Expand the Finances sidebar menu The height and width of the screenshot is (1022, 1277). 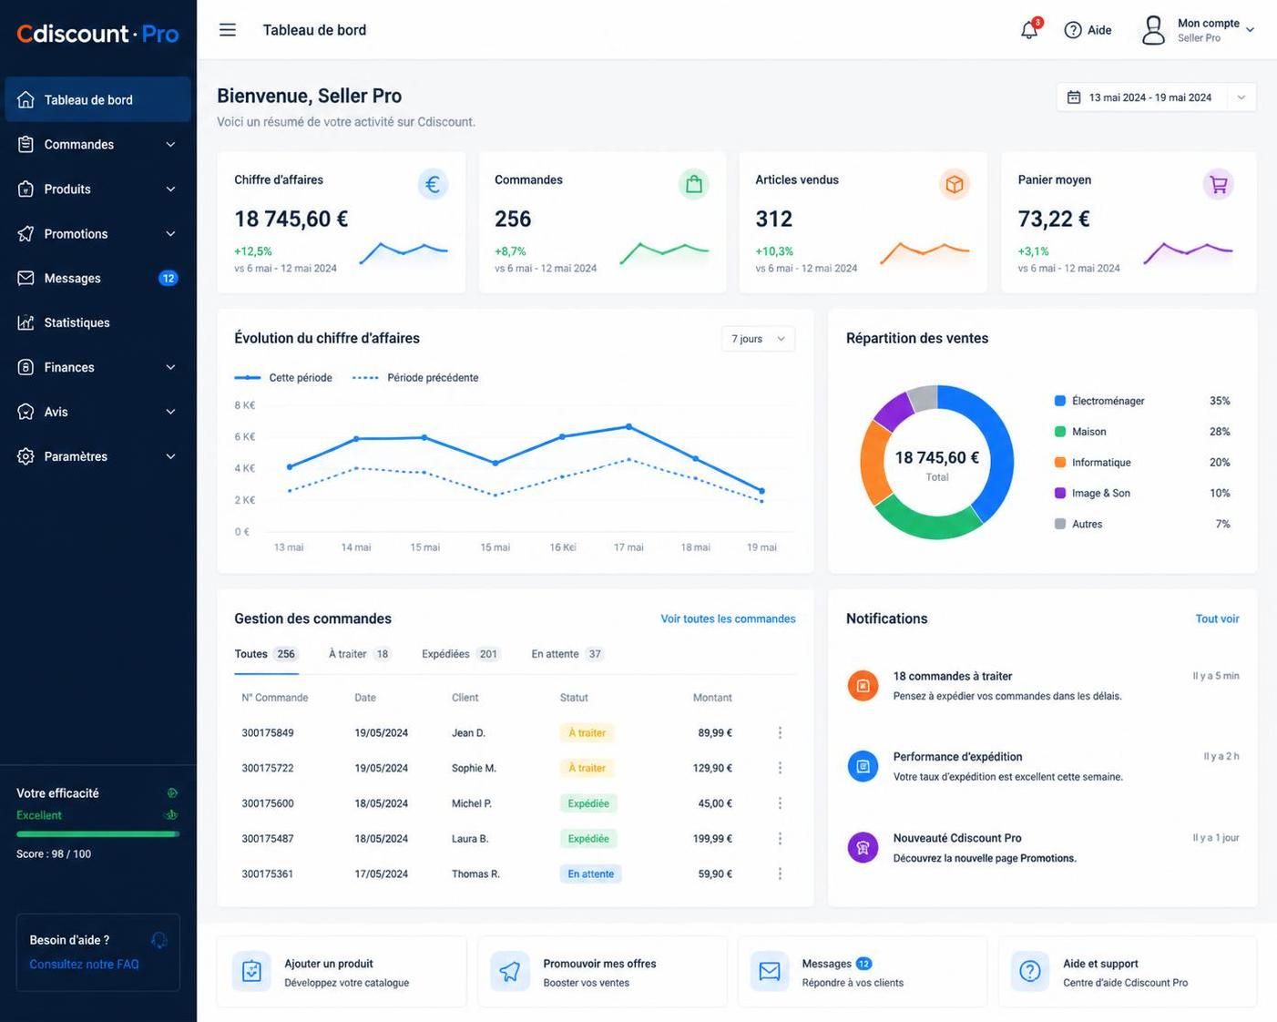click(x=170, y=367)
